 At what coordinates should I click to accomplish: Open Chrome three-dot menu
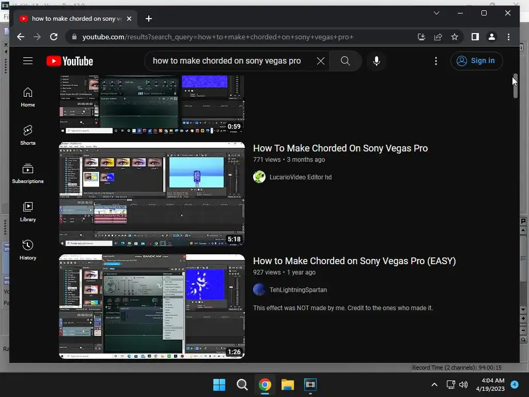click(x=508, y=37)
